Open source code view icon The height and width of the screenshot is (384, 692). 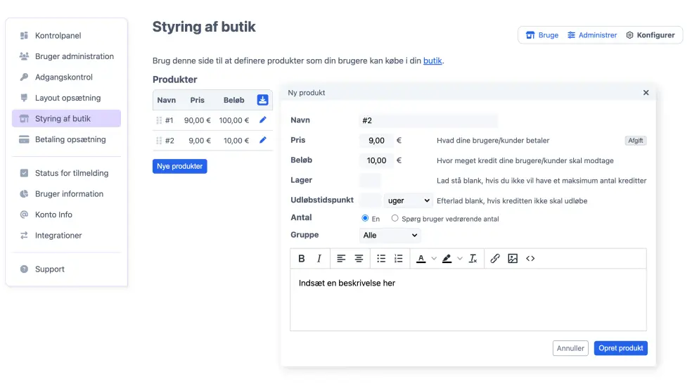[x=530, y=259]
